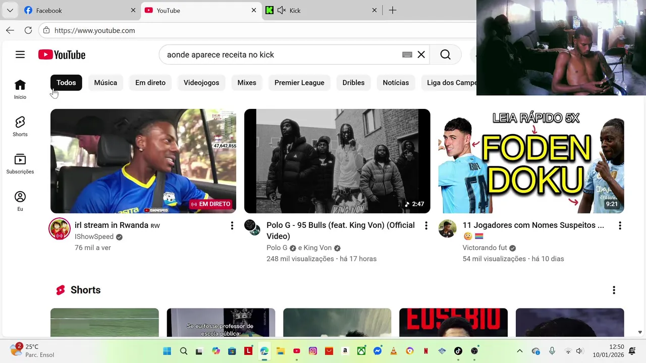
Task: Open the Eu profile page in sidebar
Action: click(20, 201)
